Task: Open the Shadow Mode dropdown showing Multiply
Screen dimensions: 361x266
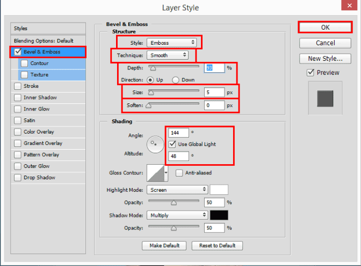Action: 177,215
